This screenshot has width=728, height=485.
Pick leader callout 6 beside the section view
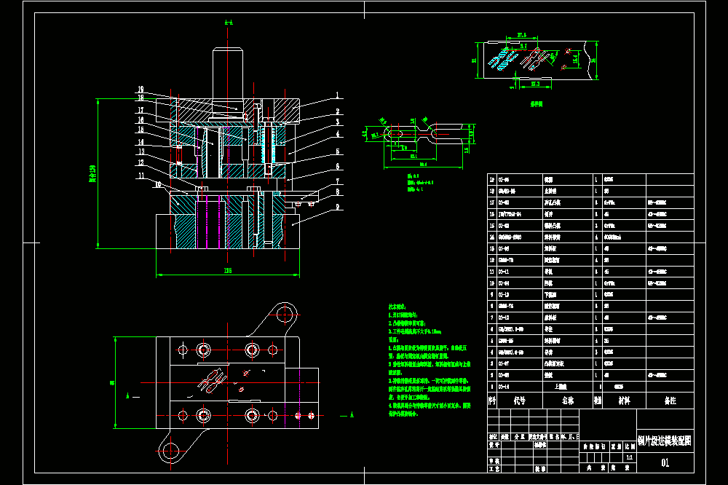[x=338, y=166]
